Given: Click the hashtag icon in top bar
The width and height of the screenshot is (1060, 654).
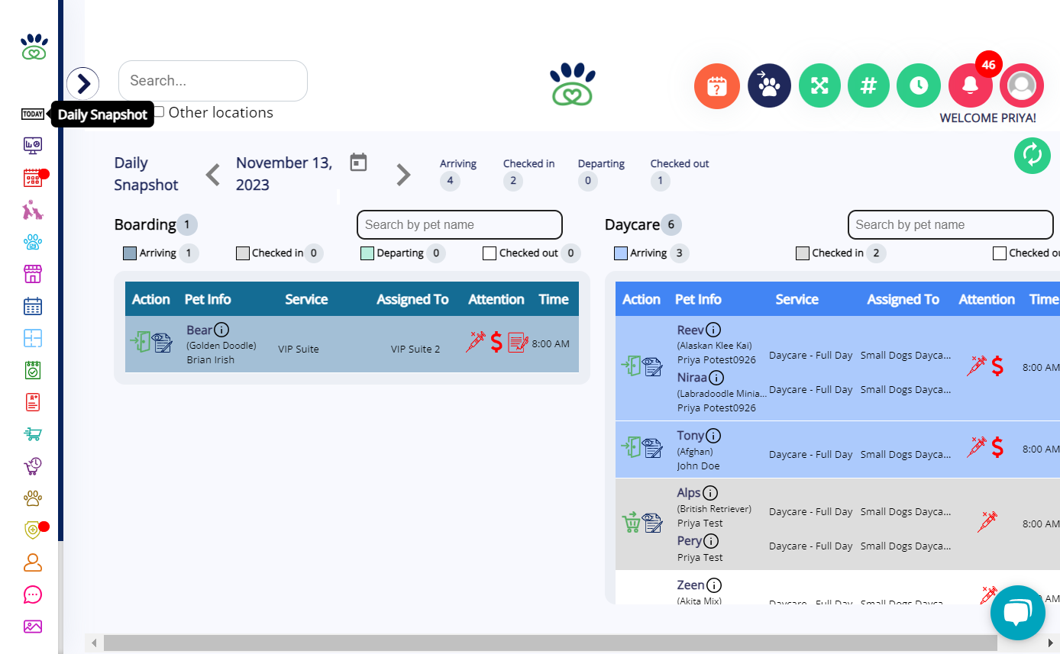Looking at the screenshot, I should (x=868, y=85).
